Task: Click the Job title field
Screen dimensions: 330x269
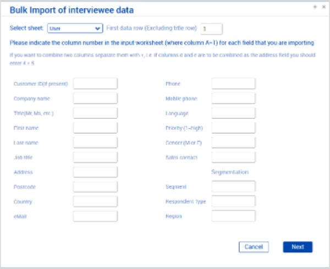Action: click(x=95, y=157)
